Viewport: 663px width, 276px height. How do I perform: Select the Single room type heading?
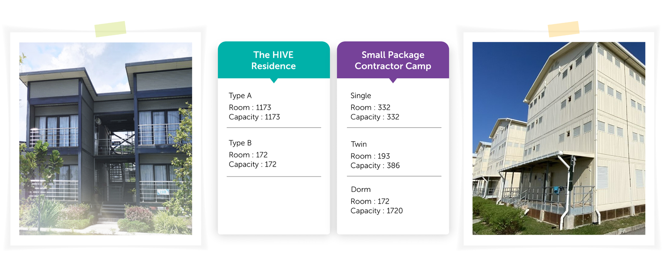(x=361, y=96)
